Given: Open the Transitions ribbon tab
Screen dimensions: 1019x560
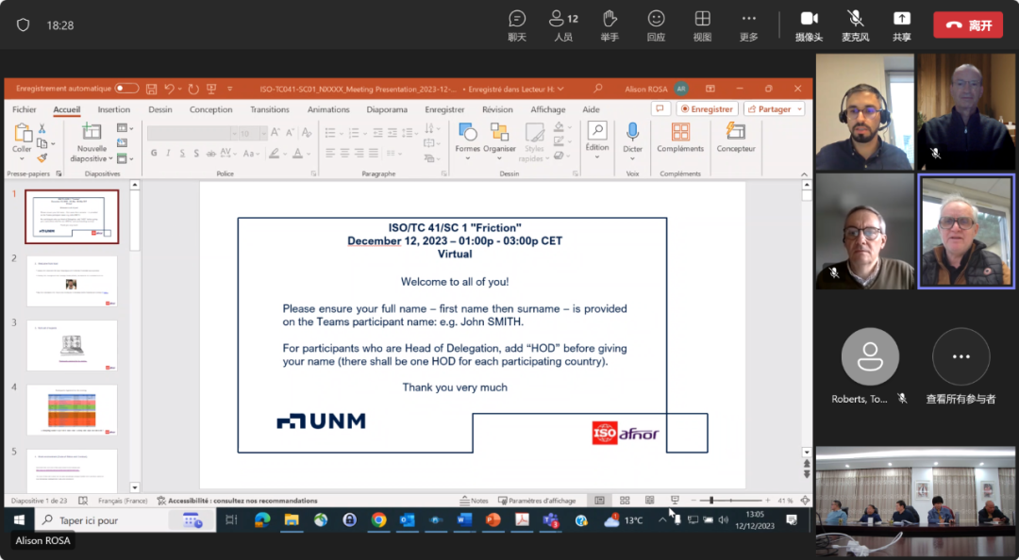Looking at the screenshot, I should (x=270, y=109).
